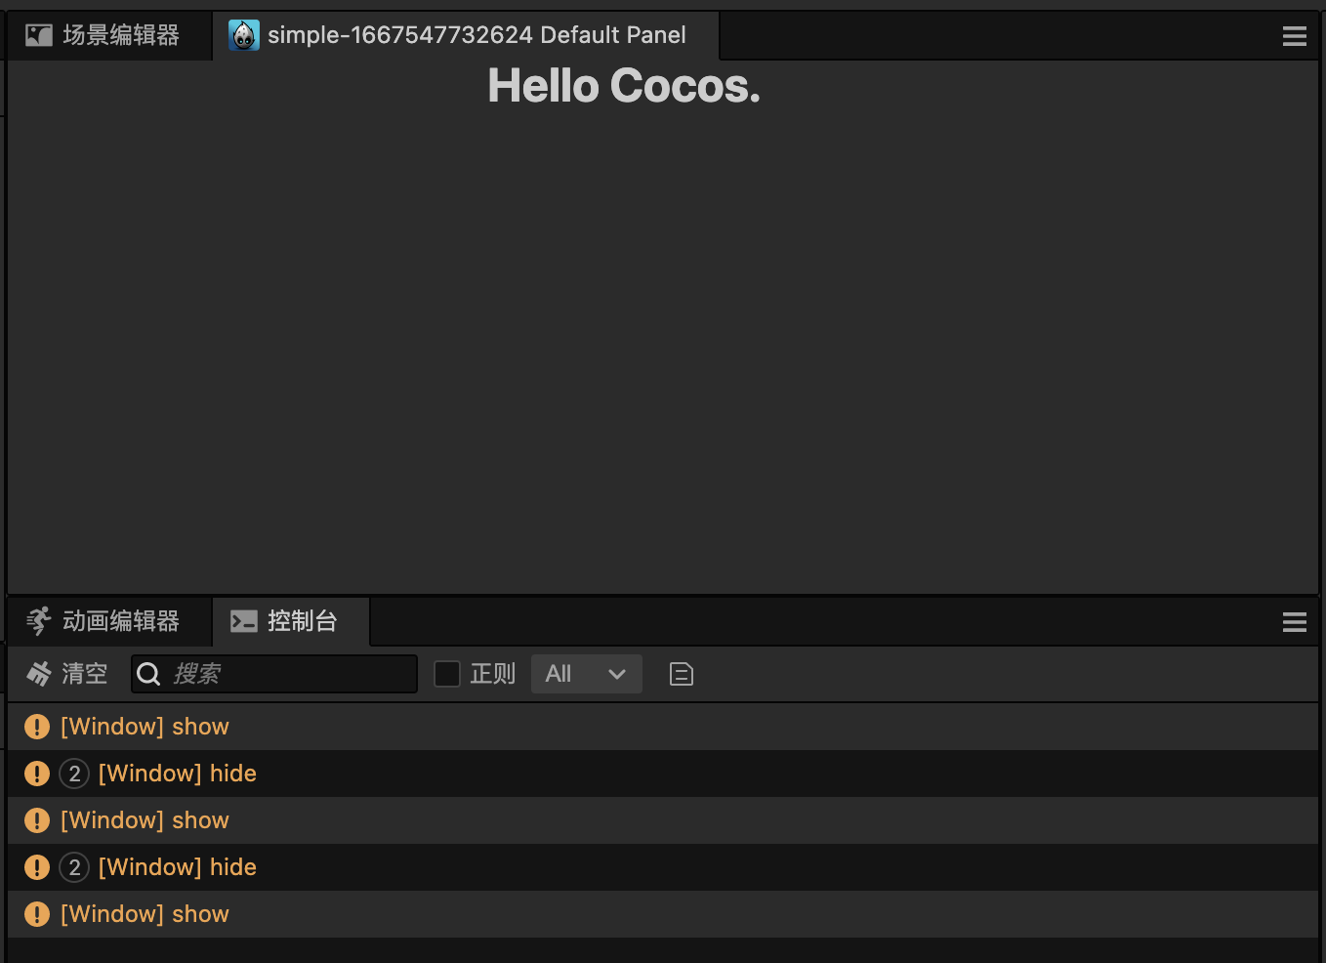Switch to the 控制台 tab
The image size is (1326, 963).
point(291,621)
